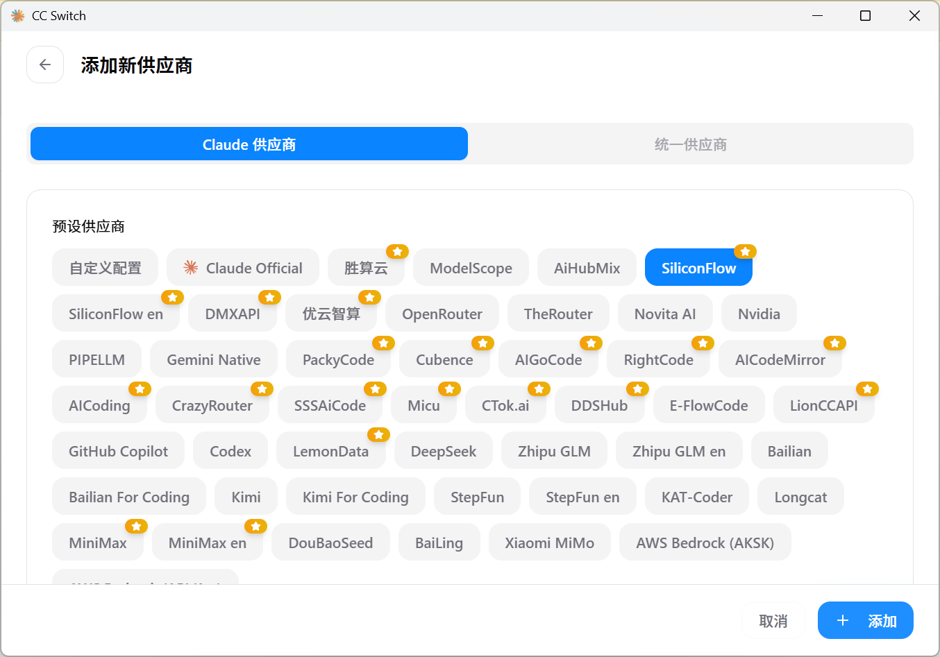Select PackyCode provider
940x657 pixels.
(338, 359)
